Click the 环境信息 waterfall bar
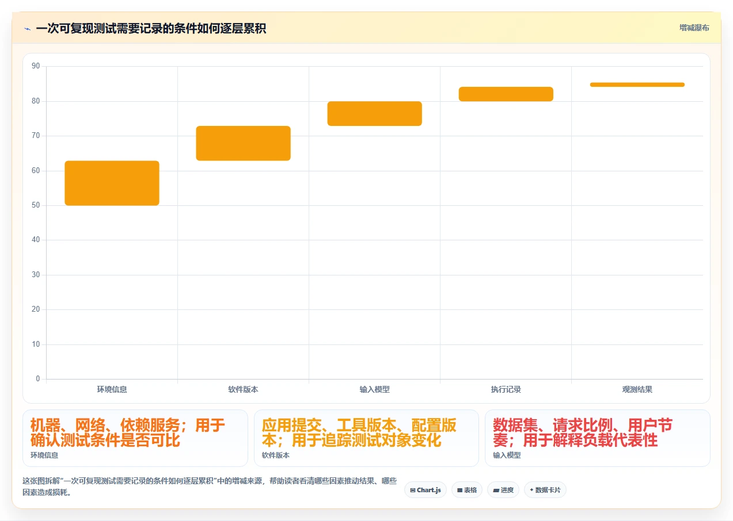 click(x=112, y=183)
